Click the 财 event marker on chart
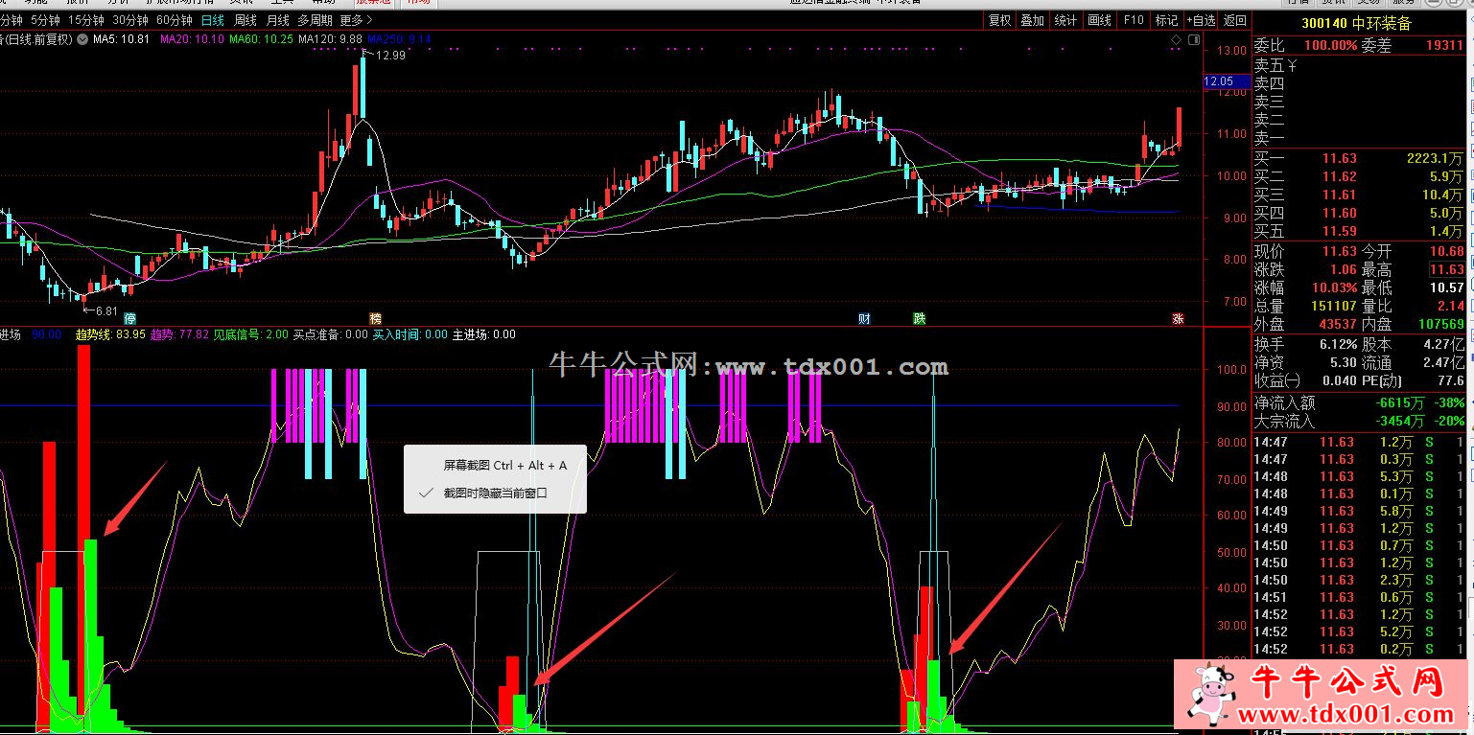Viewport: 1474px width, 735px height. pyautogui.click(x=864, y=318)
